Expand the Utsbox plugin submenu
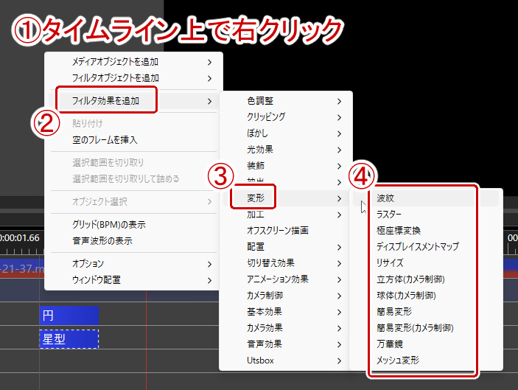This screenshot has height=390, width=518. (x=286, y=361)
